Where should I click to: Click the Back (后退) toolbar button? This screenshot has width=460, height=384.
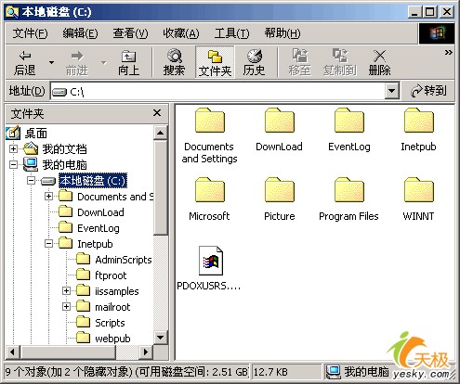25,63
